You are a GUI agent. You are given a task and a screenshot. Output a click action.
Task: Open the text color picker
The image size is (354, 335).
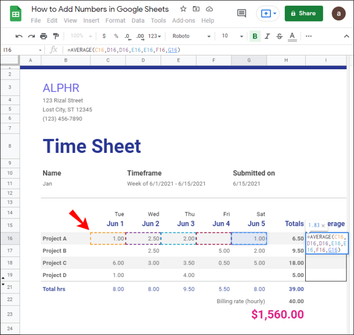pyautogui.click(x=292, y=36)
